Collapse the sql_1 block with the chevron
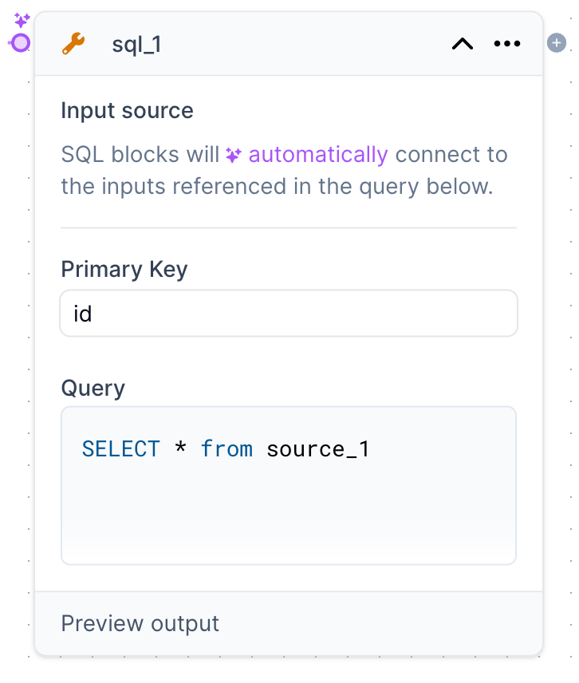This screenshot has width=579, height=683. pos(463,44)
